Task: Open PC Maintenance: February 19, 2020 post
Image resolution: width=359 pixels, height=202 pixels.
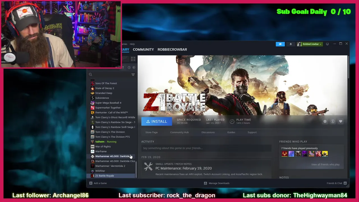Action: (x=183, y=168)
